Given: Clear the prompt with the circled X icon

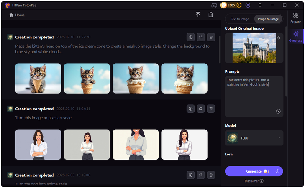Looking at the screenshot, I should pos(278,111).
